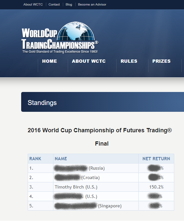Click Become an Advisor link
This screenshot has width=184, height=221.
tap(92, 5)
